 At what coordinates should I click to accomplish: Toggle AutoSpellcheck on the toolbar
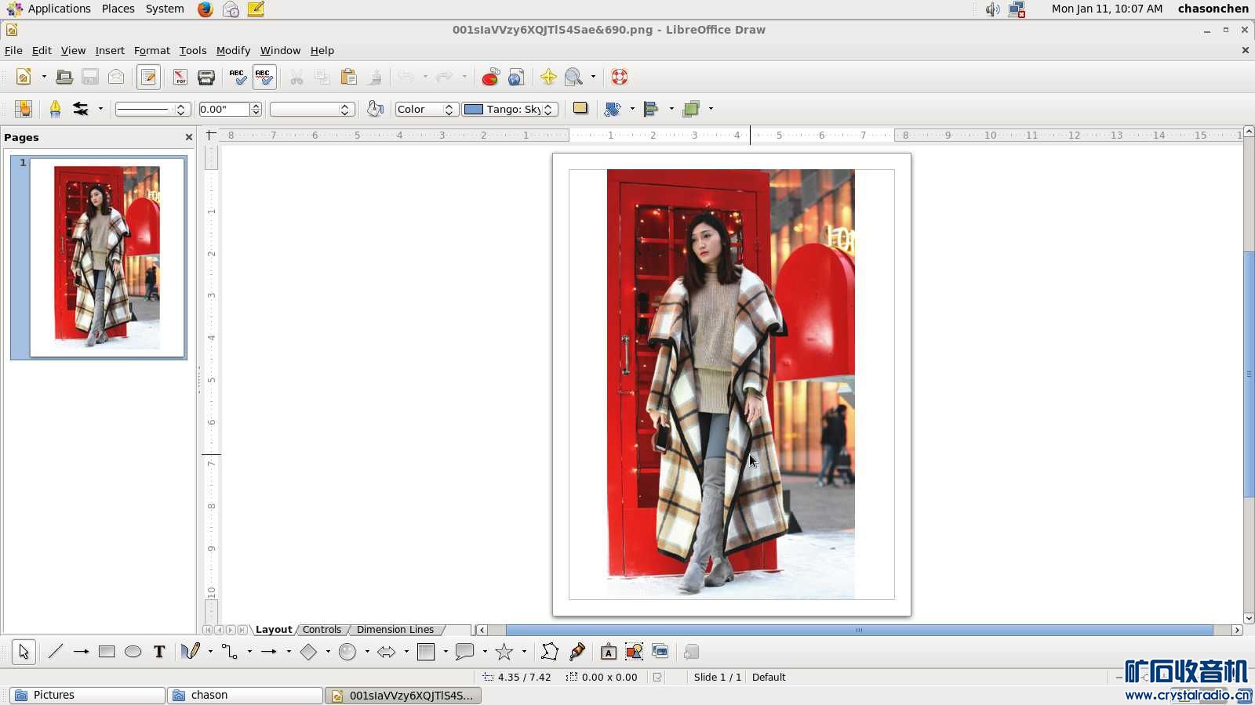pyautogui.click(x=264, y=77)
